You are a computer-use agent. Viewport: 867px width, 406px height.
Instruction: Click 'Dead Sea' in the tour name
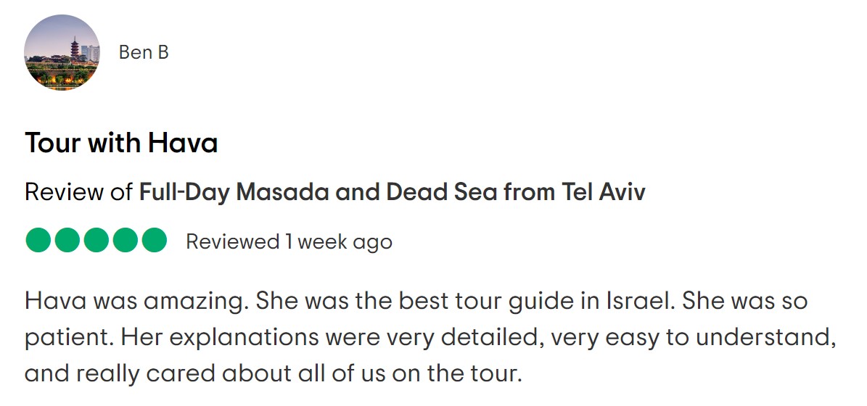click(443, 192)
